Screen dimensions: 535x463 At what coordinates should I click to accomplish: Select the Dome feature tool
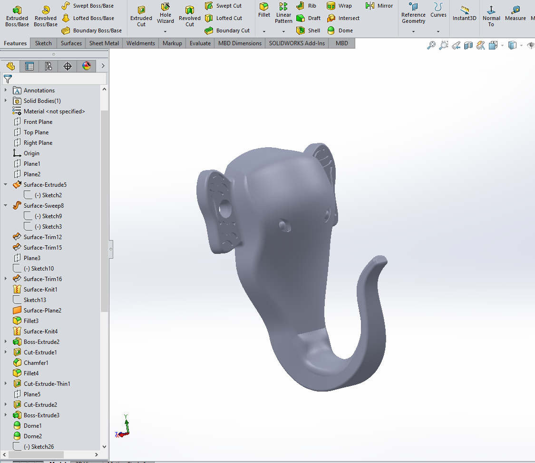pos(340,30)
